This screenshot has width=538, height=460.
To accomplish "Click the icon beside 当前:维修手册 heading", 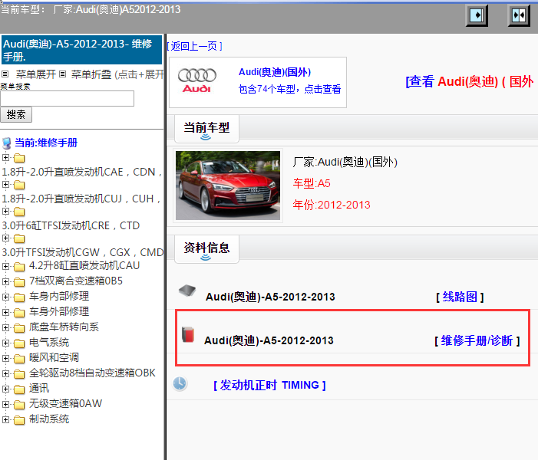I will pos(6,143).
